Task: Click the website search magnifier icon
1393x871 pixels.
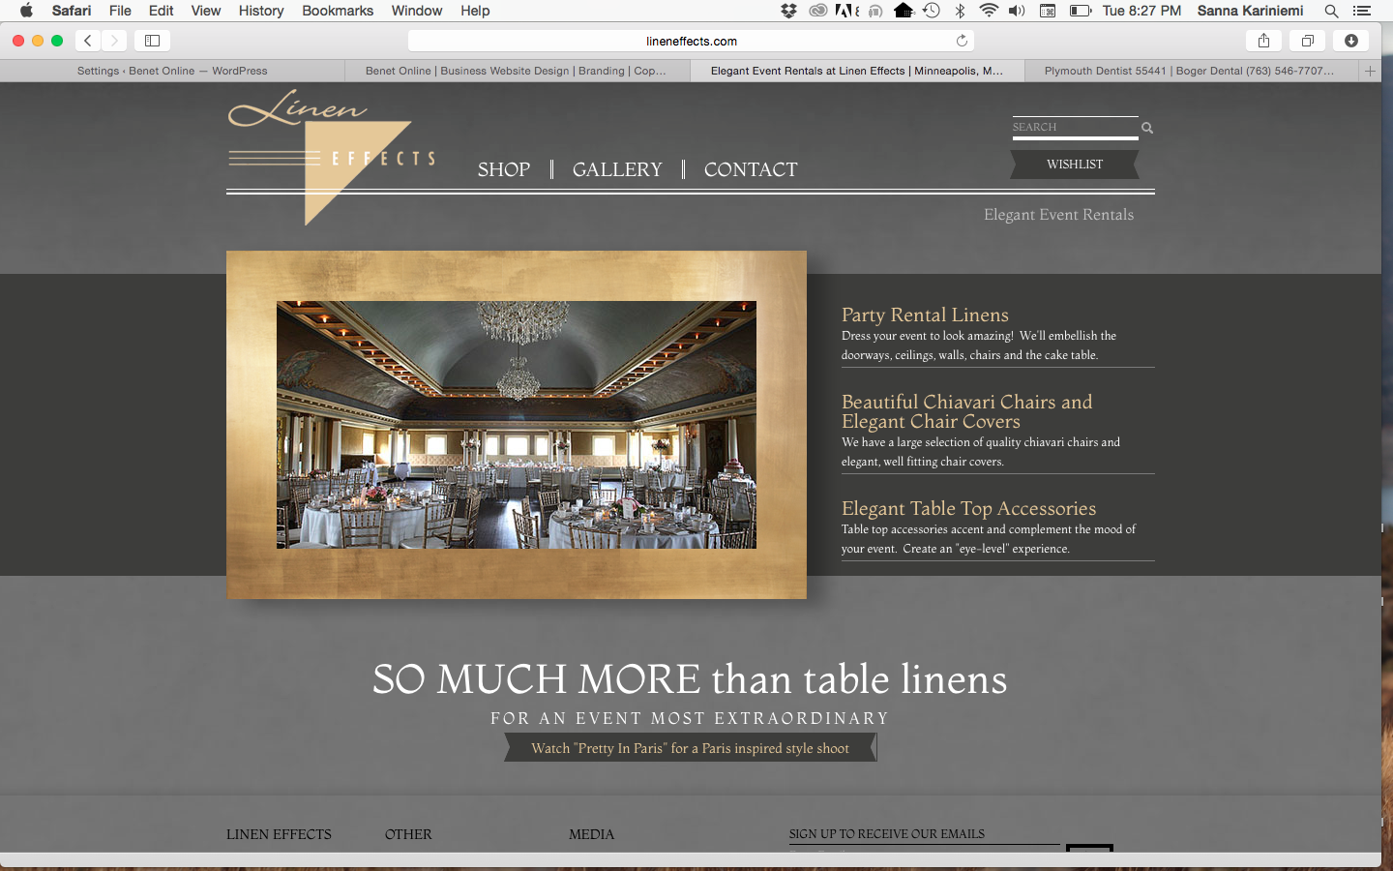Action: (1147, 128)
